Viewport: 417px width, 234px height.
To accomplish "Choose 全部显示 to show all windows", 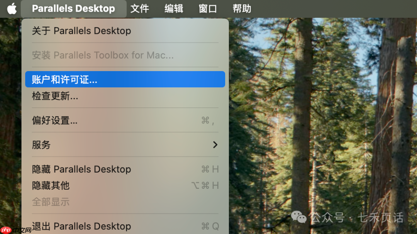I will pyautogui.click(x=51, y=202).
